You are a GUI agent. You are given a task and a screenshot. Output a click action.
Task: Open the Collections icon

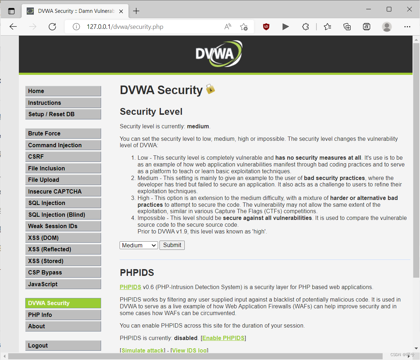347,27
